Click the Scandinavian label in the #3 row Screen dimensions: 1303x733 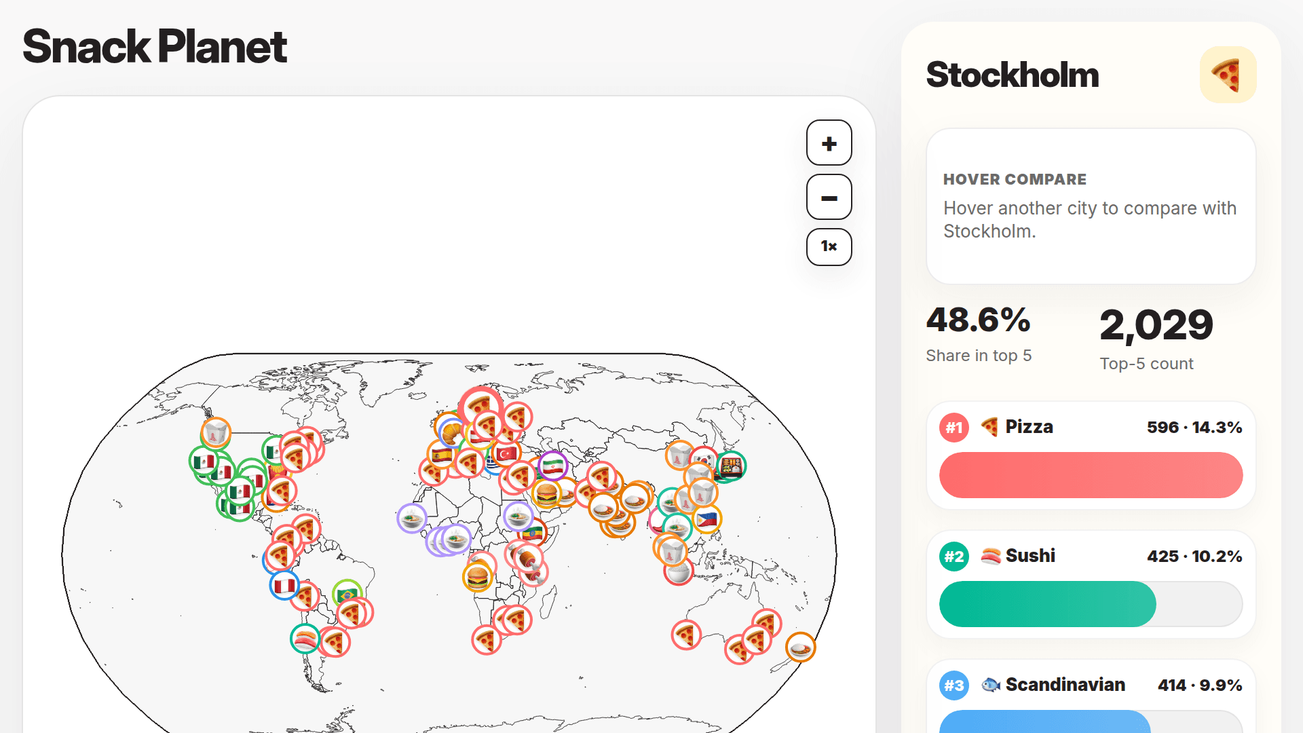1065,685
